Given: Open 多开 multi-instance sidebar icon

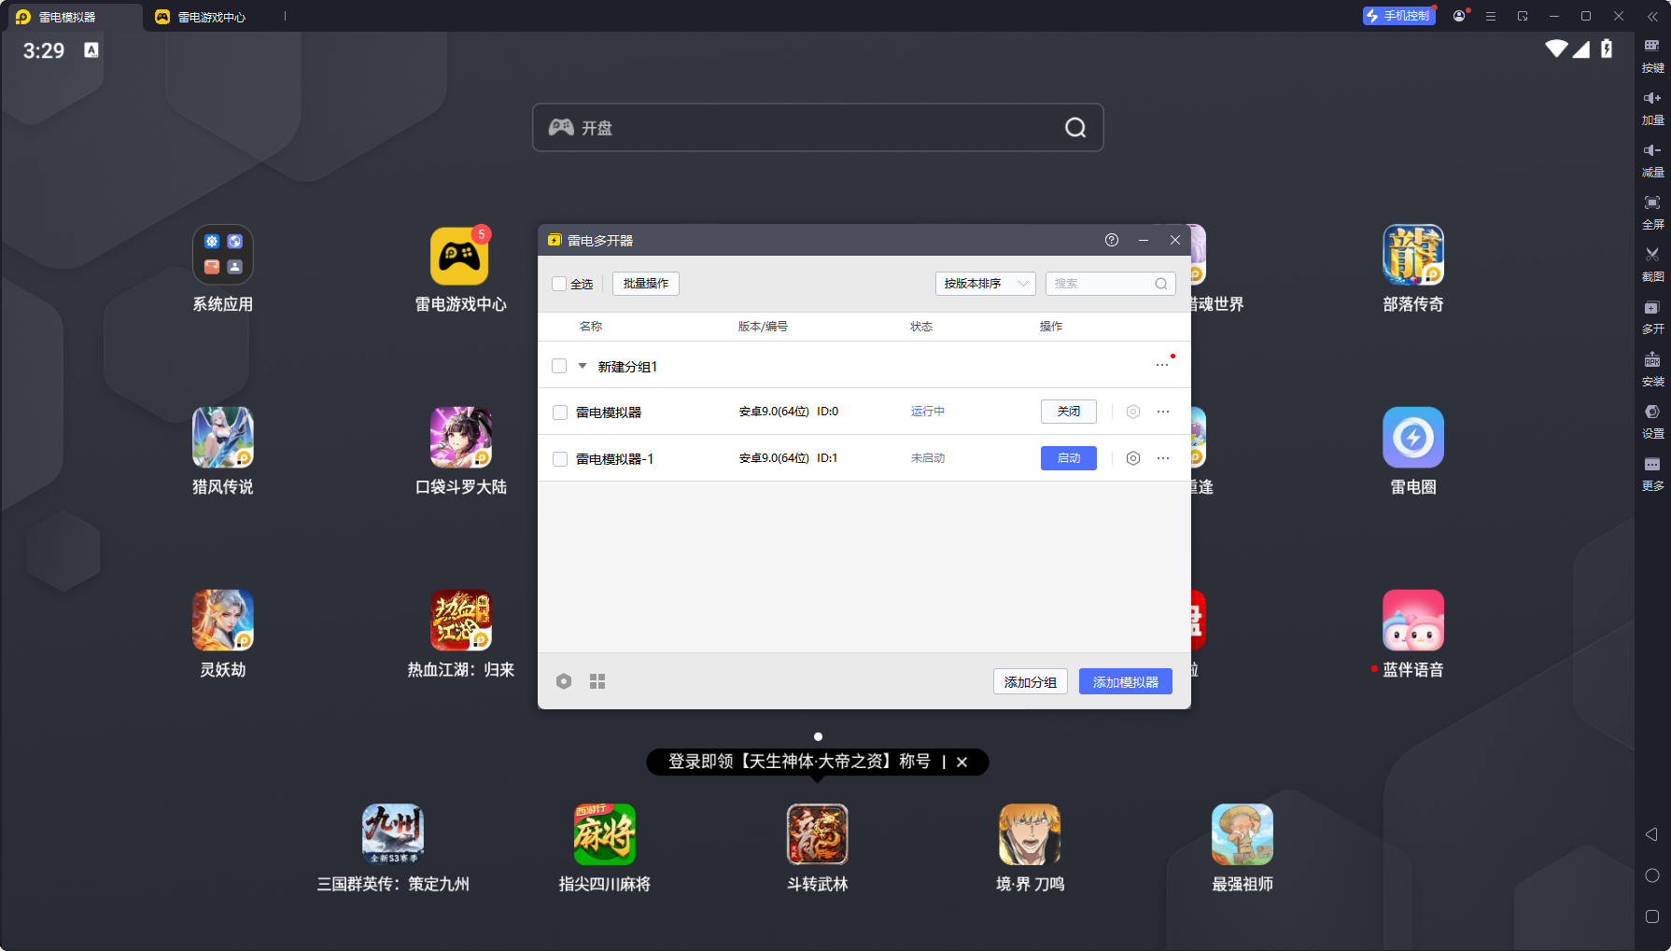Looking at the screenshot, I should (1652, 317).
